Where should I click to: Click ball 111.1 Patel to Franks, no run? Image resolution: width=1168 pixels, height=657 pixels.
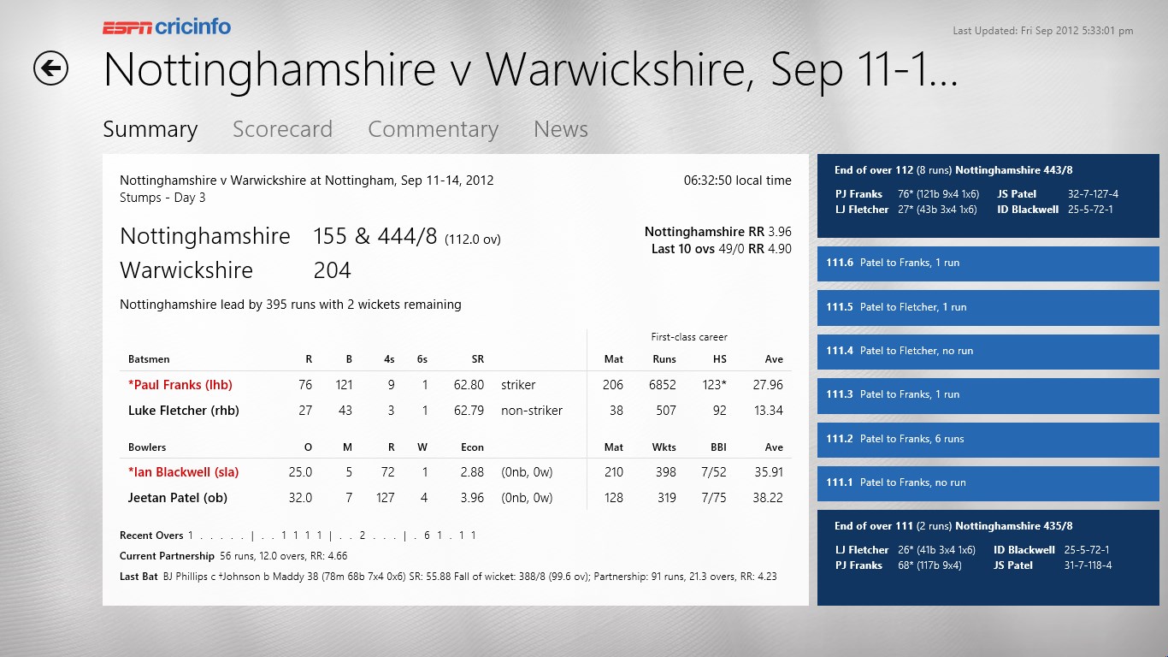(988, 482)
